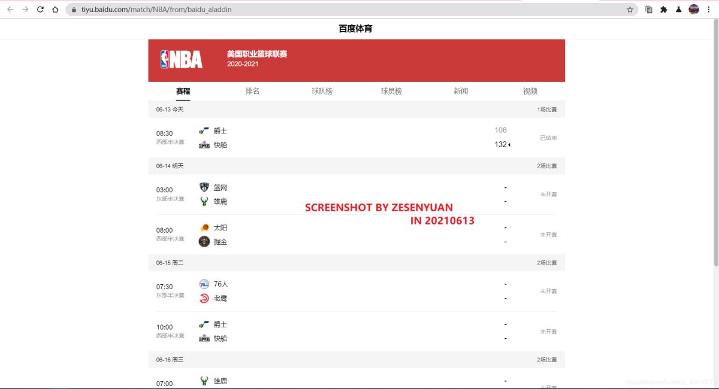Click the 03:00 game time
Screen dimensions: 719x389
pos(164,190)
